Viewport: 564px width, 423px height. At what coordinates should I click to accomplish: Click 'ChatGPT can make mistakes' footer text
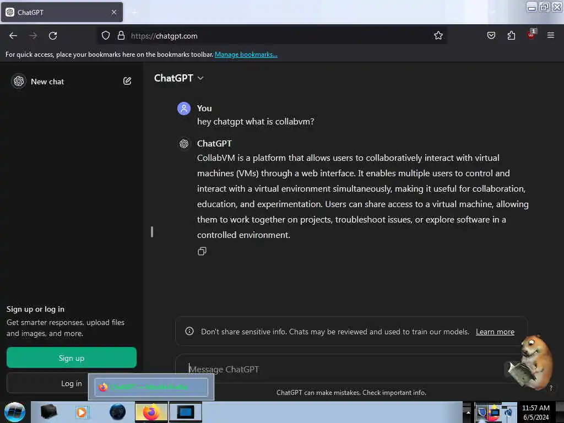click(351, 392)
